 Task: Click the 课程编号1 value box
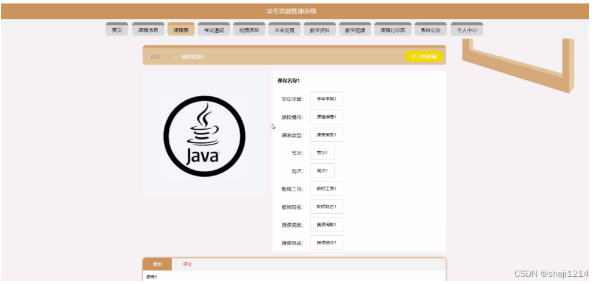click(x=327, y=116)
